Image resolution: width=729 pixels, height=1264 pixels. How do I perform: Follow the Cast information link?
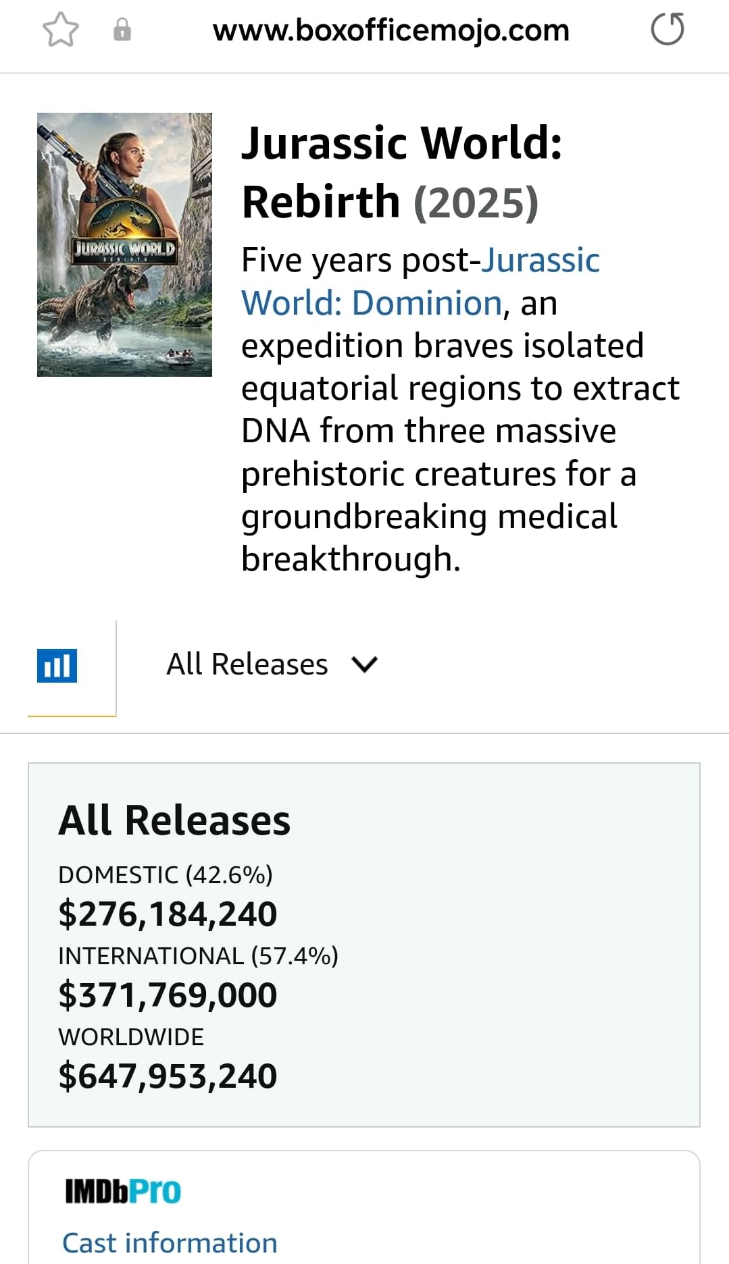point(170,1243)
